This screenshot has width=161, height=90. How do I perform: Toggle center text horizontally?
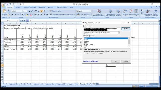[38, 14]
